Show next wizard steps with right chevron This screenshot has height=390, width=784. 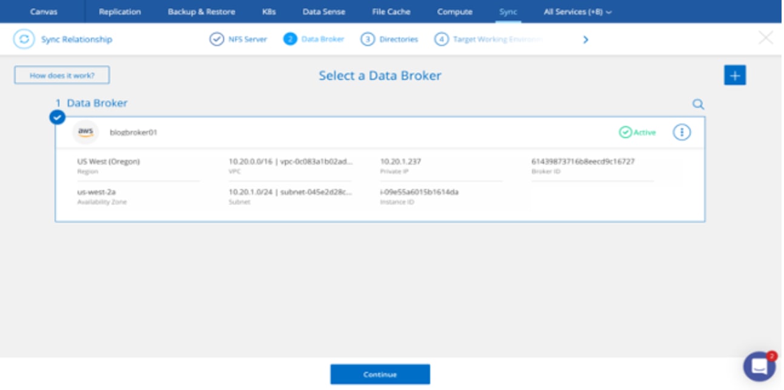[x=585, y=39]
